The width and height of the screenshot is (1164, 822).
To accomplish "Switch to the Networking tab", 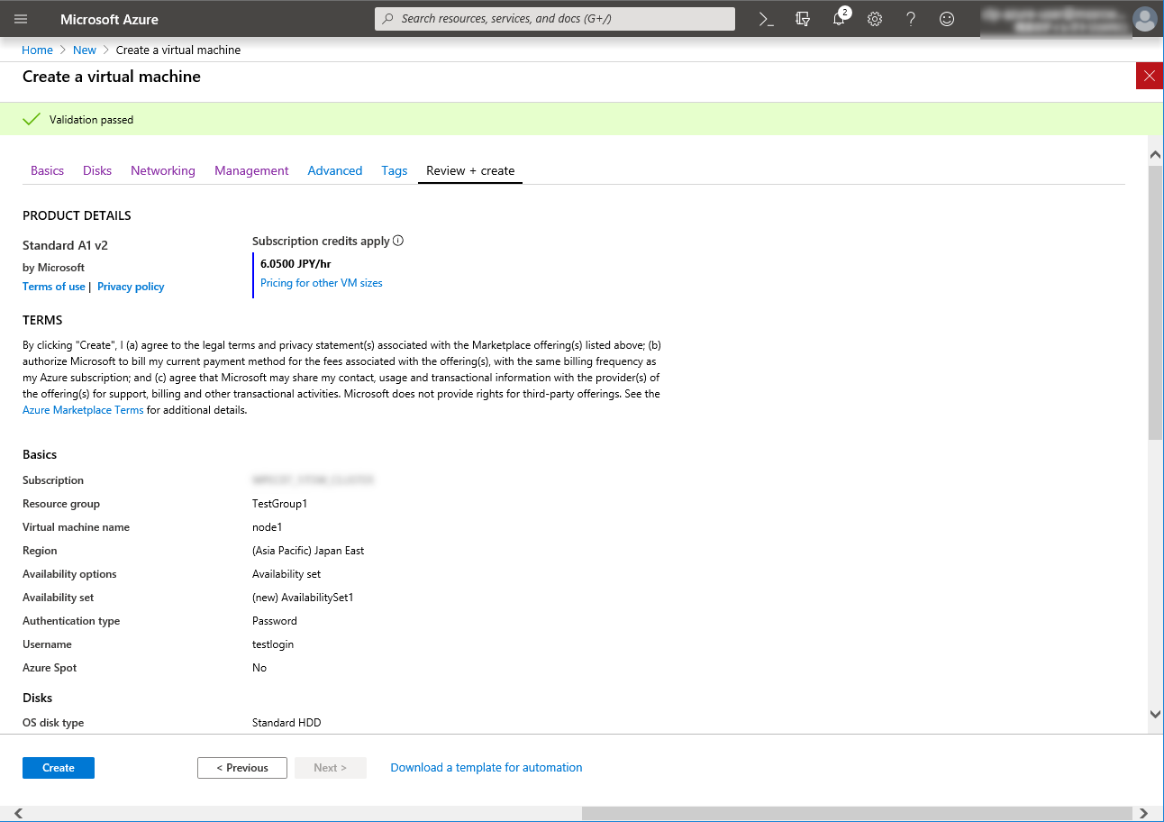I will click(x=162, y=170).
